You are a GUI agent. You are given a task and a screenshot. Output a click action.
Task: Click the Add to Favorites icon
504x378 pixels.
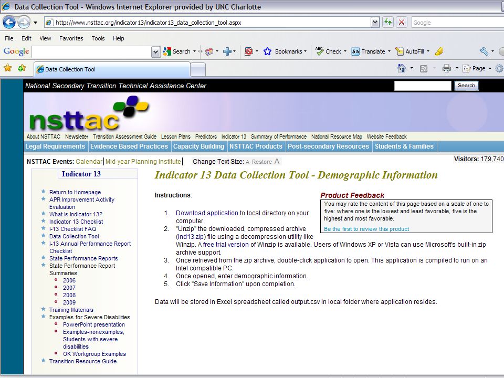22,68
